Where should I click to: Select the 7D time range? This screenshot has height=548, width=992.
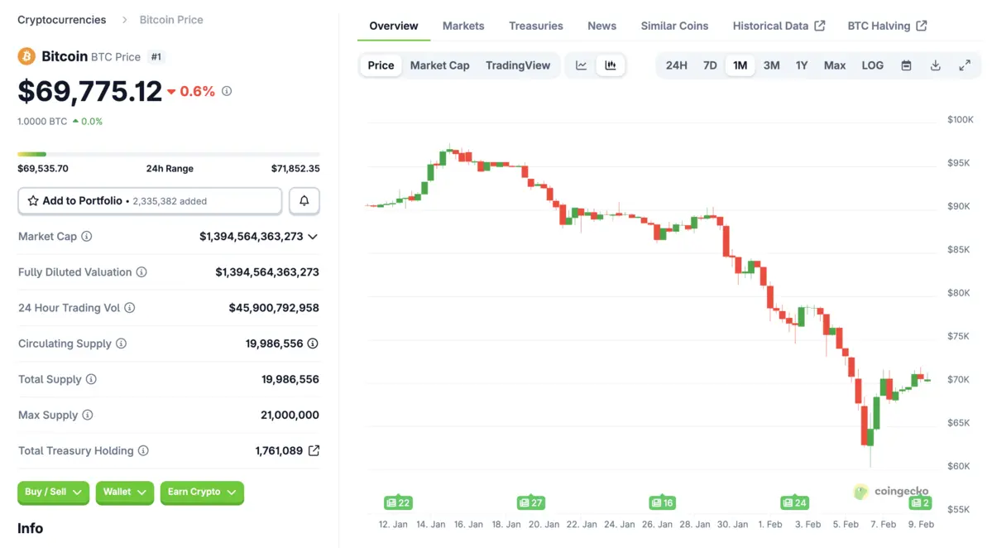coord(710,65)
